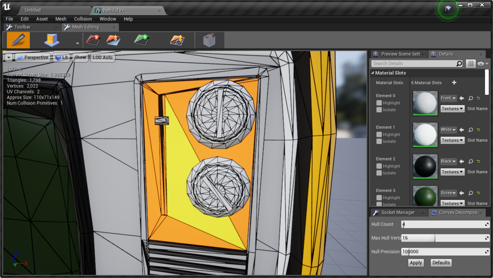Click the Apply button
This screenshot has height=278, width=493.
point(415,263)
